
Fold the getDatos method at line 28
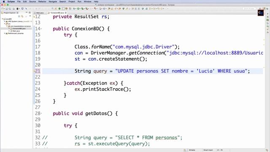(41, 114)
